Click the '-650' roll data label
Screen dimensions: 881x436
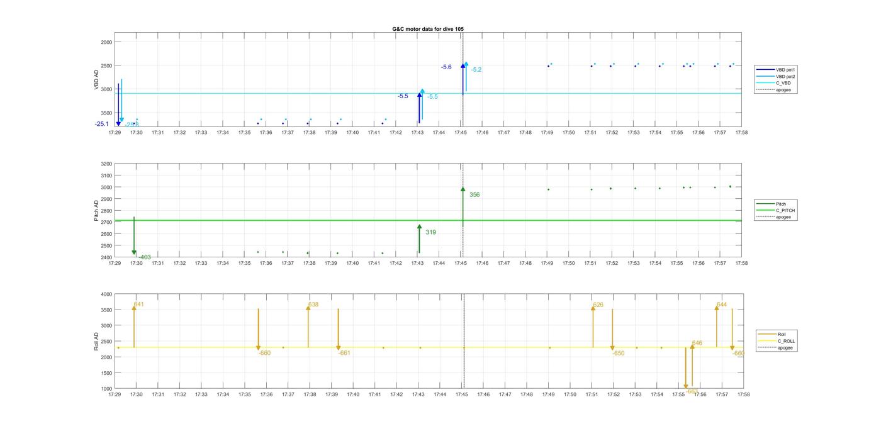619,354
